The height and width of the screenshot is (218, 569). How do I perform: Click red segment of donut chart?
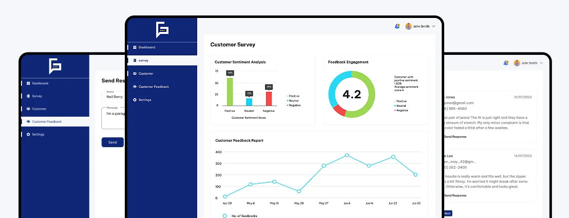pyautogui.click(x=339, y=110)
